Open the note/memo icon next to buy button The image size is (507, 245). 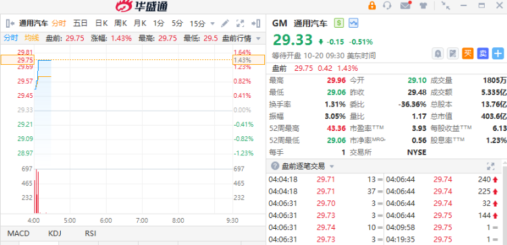point(453,53)
